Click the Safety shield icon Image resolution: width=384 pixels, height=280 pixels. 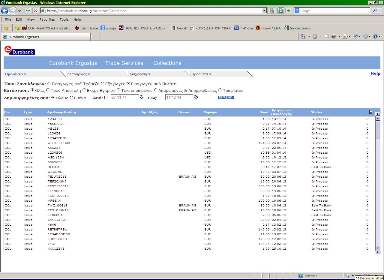tap(356, 36)
